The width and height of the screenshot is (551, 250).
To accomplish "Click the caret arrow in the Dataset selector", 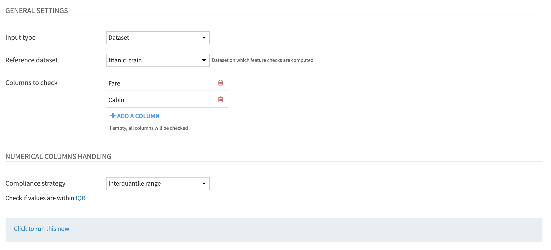I will [x=204, y=38].
